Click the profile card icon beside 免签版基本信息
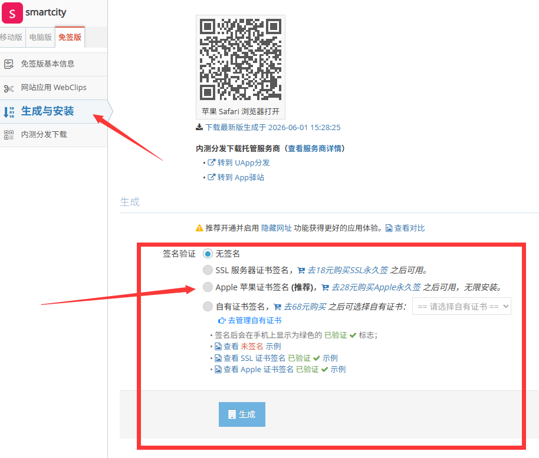Image resolution: width=539 pixels, height=458 pixels. pos(9,64)
